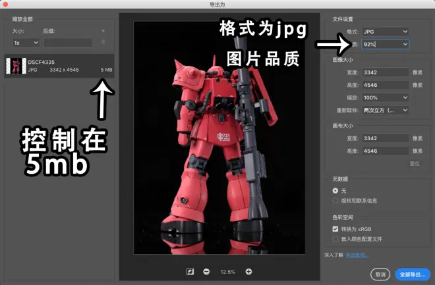Open the 缩放 100% dropdown
Screen dimensions: 435x285
386,97
